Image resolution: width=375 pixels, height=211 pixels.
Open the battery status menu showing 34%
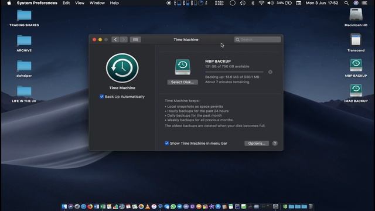(284, 3)
